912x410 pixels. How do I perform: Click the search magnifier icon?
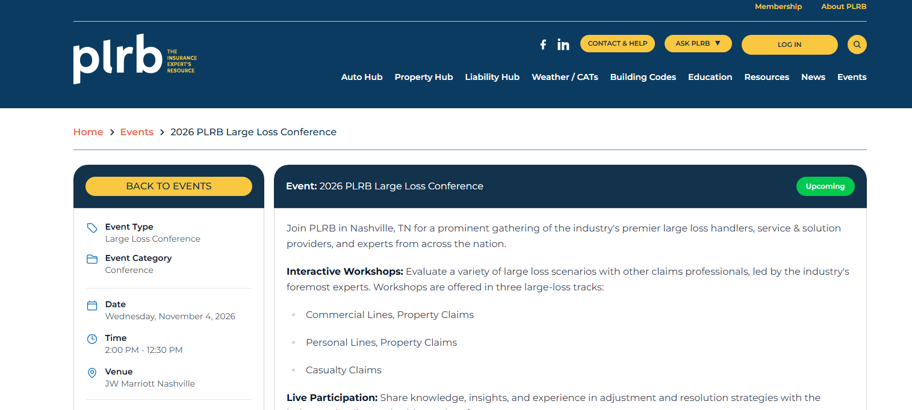click(x=857, y=44)
